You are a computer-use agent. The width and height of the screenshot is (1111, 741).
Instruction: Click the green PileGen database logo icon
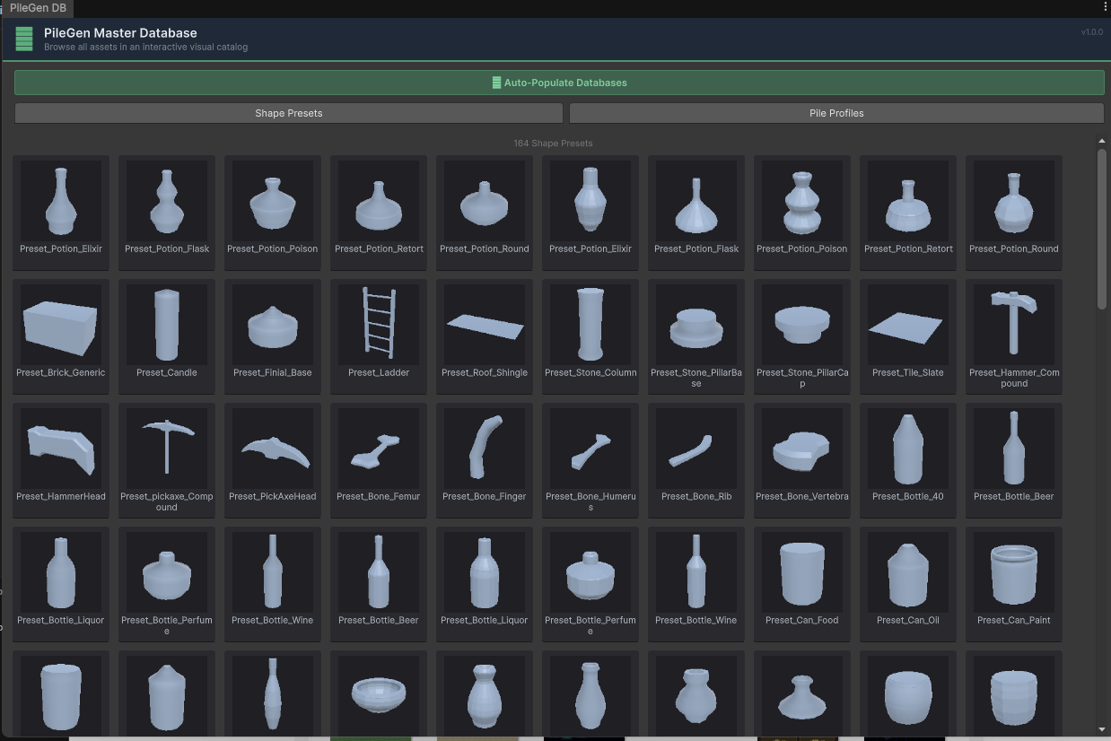(x=24, y=39)
